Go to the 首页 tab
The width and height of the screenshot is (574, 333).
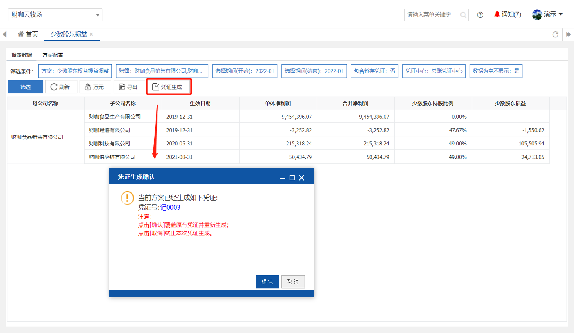pyautogui.click(x=28, y=34)
